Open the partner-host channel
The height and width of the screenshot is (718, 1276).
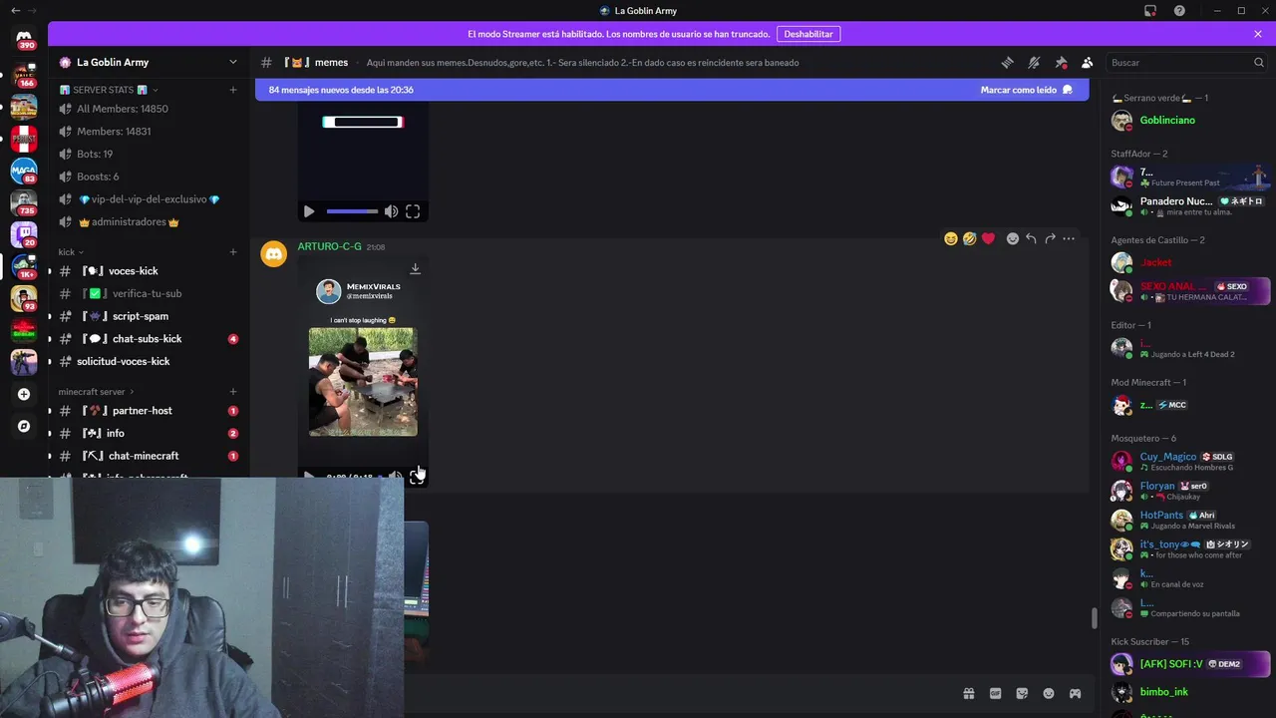149,411
